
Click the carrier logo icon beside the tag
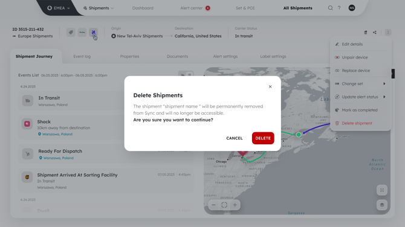pos(82,32)
